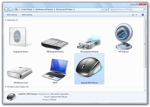
Task: Click the HID Keyboard Device label
Action: tap(55, 52)
